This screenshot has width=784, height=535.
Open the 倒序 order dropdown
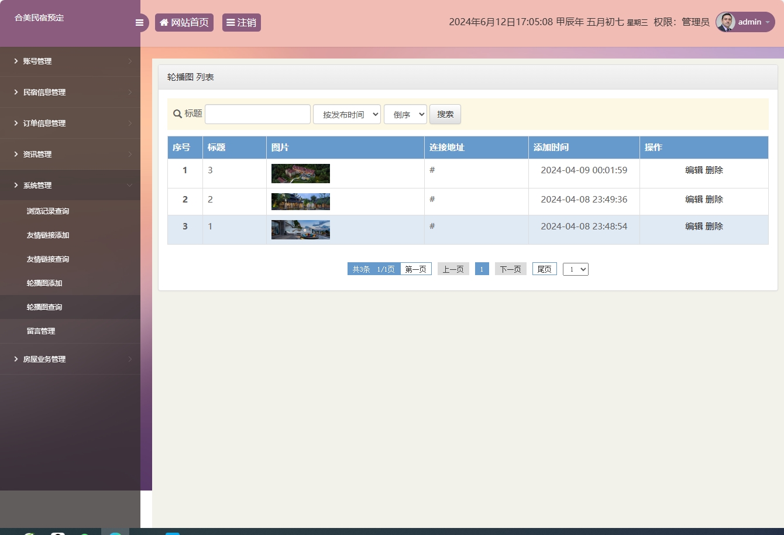(x=405, y=114)
